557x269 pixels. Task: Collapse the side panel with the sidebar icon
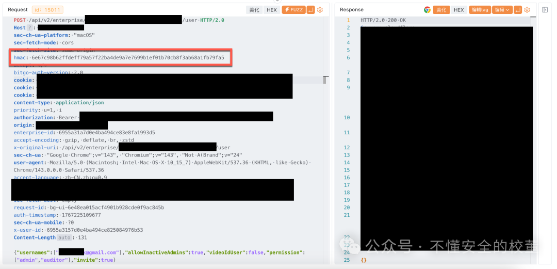545,10
